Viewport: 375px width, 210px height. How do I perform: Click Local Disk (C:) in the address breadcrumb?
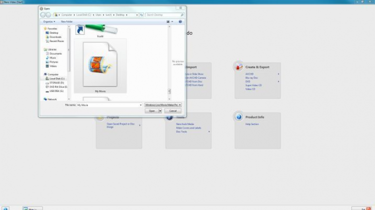(83, 15)
